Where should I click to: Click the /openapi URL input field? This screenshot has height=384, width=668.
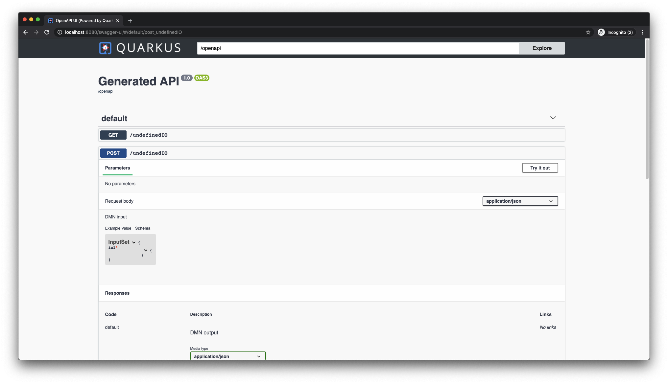(358, 48)
